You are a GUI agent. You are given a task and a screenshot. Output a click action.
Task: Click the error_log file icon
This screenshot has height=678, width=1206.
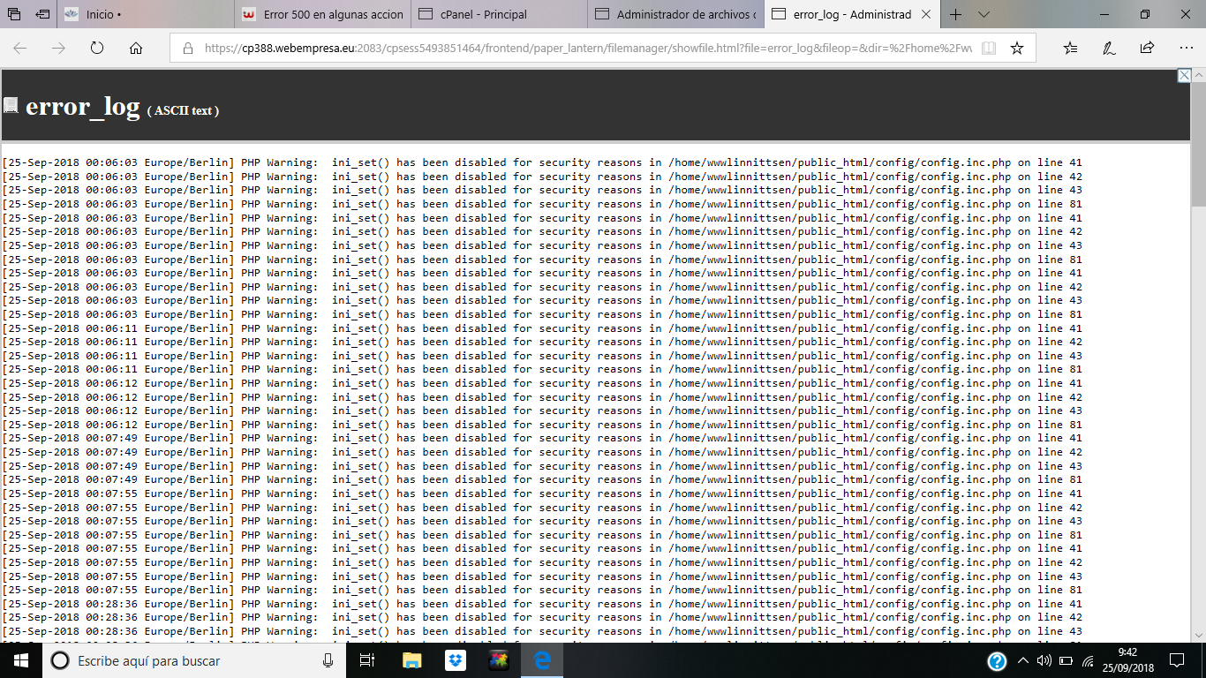click(11, 106)
